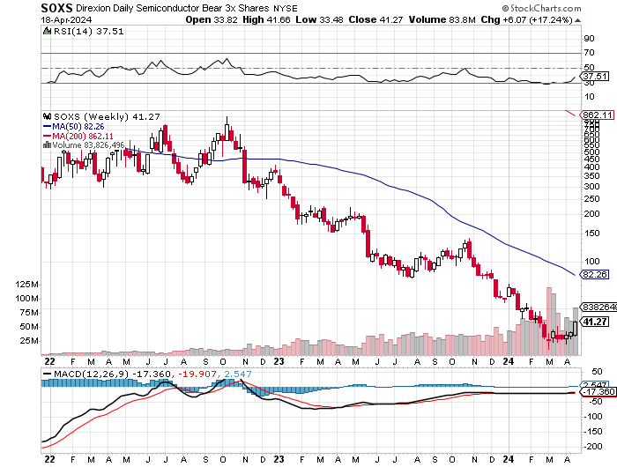
Task: Click the green up-triangle after the Chg value
Action: [577, 20]
